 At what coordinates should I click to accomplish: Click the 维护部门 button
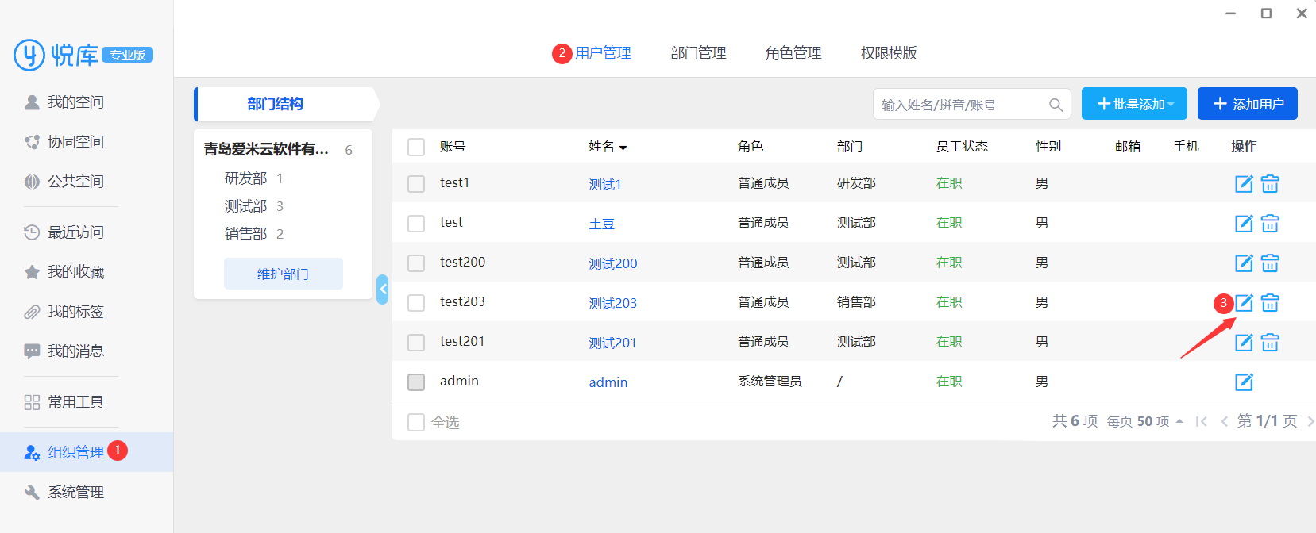283,274
